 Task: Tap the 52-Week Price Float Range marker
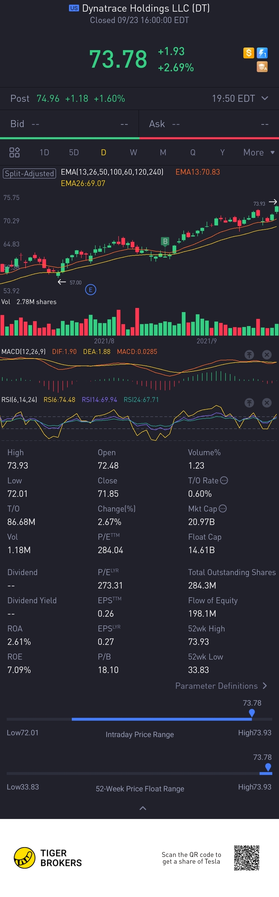[268, 767]
